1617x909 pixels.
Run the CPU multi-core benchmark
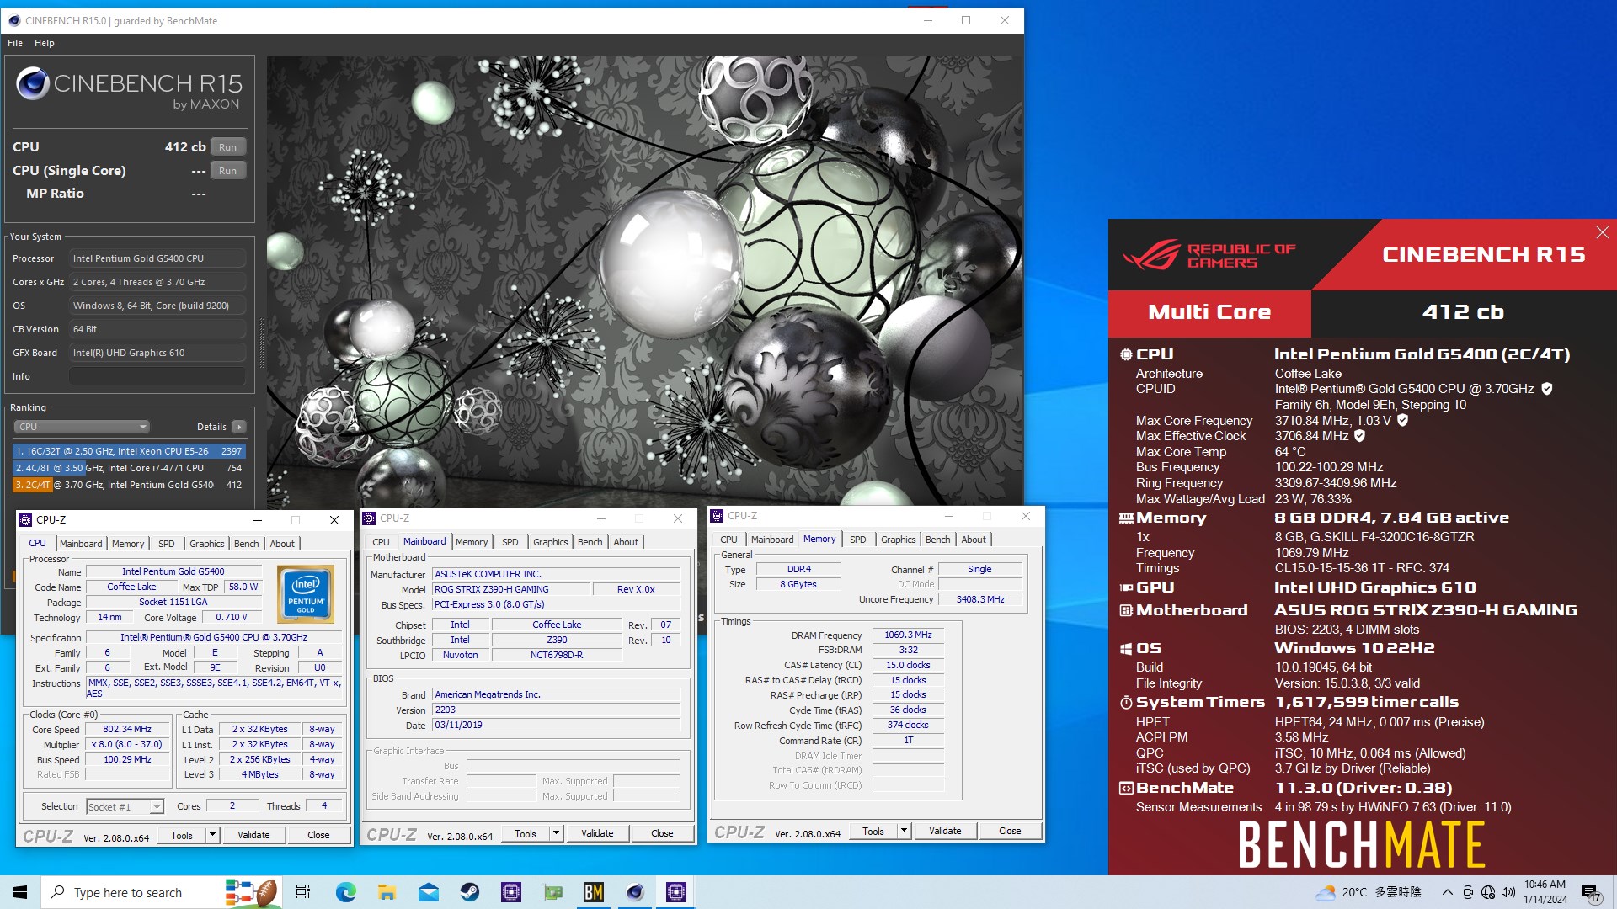[x=227, y=147]
